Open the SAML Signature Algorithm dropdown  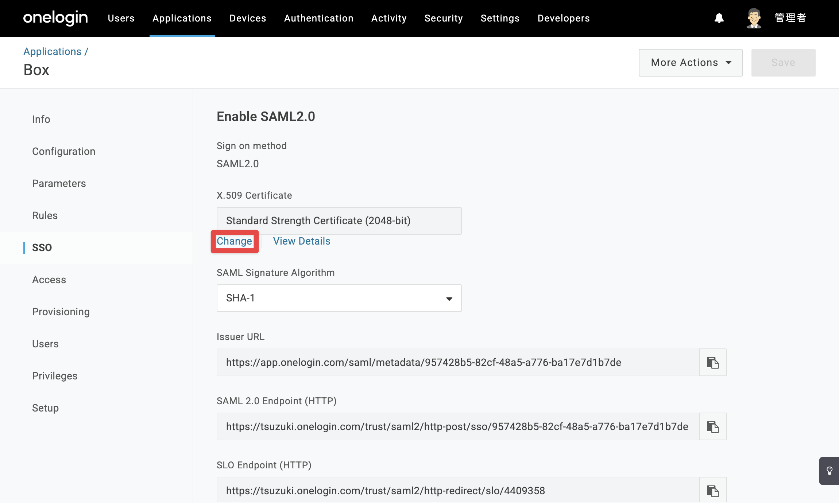339,298
